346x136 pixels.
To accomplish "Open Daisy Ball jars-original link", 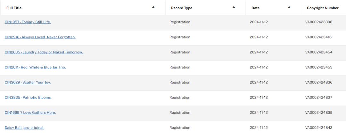I will click(24, 127).
